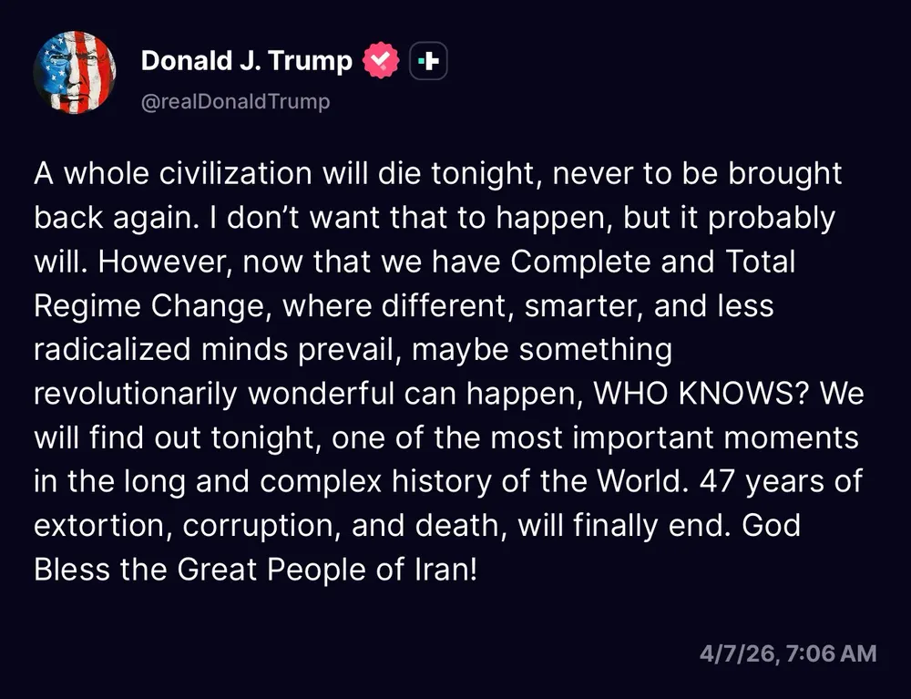
Task: Click the phrase "Complete and Total"
Action: (x=652, y=262)
